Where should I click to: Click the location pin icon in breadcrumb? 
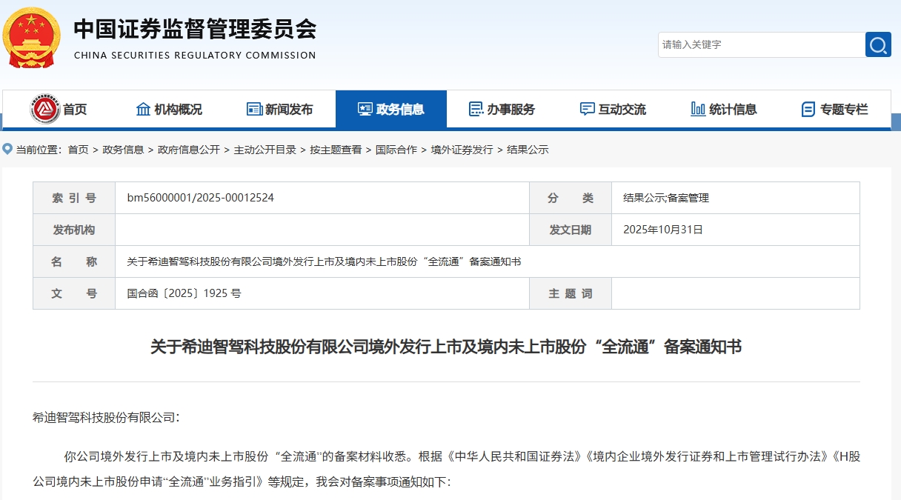pos(8,149)
